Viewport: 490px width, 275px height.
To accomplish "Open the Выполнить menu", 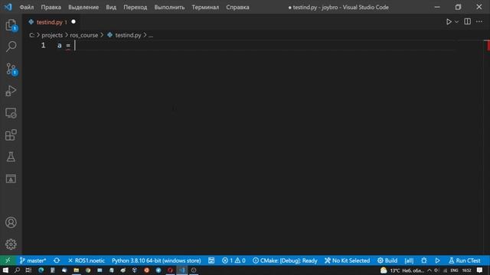I will coord(169,7).
